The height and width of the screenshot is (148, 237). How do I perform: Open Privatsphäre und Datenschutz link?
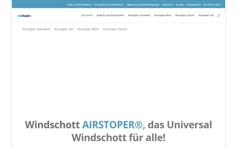(x=109, y=5)
